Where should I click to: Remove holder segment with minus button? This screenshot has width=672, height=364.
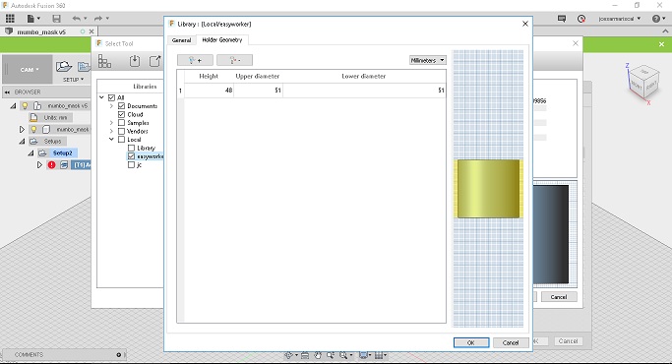click(x=234, y=60)
